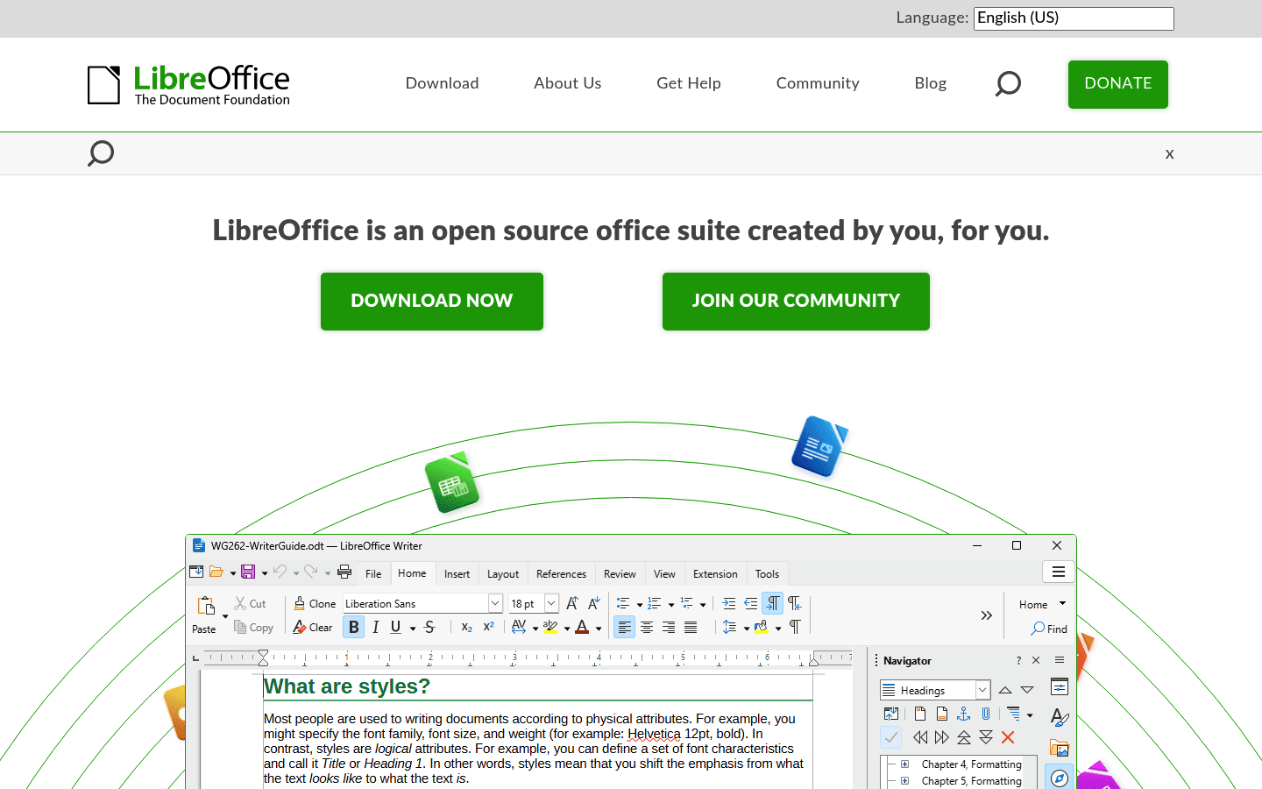Screen dimensions: 1262x789
Task: Click the Undo arrow icon
Action: coord(280,572)
